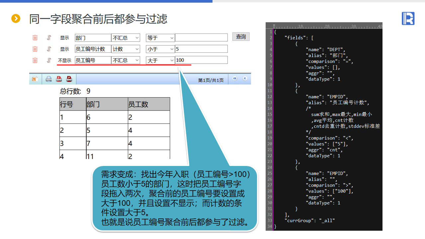The height and width of the screenshot is (239, 425).
Task: Click the reorder arrows on the 部门 row
Action: [49, 38]
